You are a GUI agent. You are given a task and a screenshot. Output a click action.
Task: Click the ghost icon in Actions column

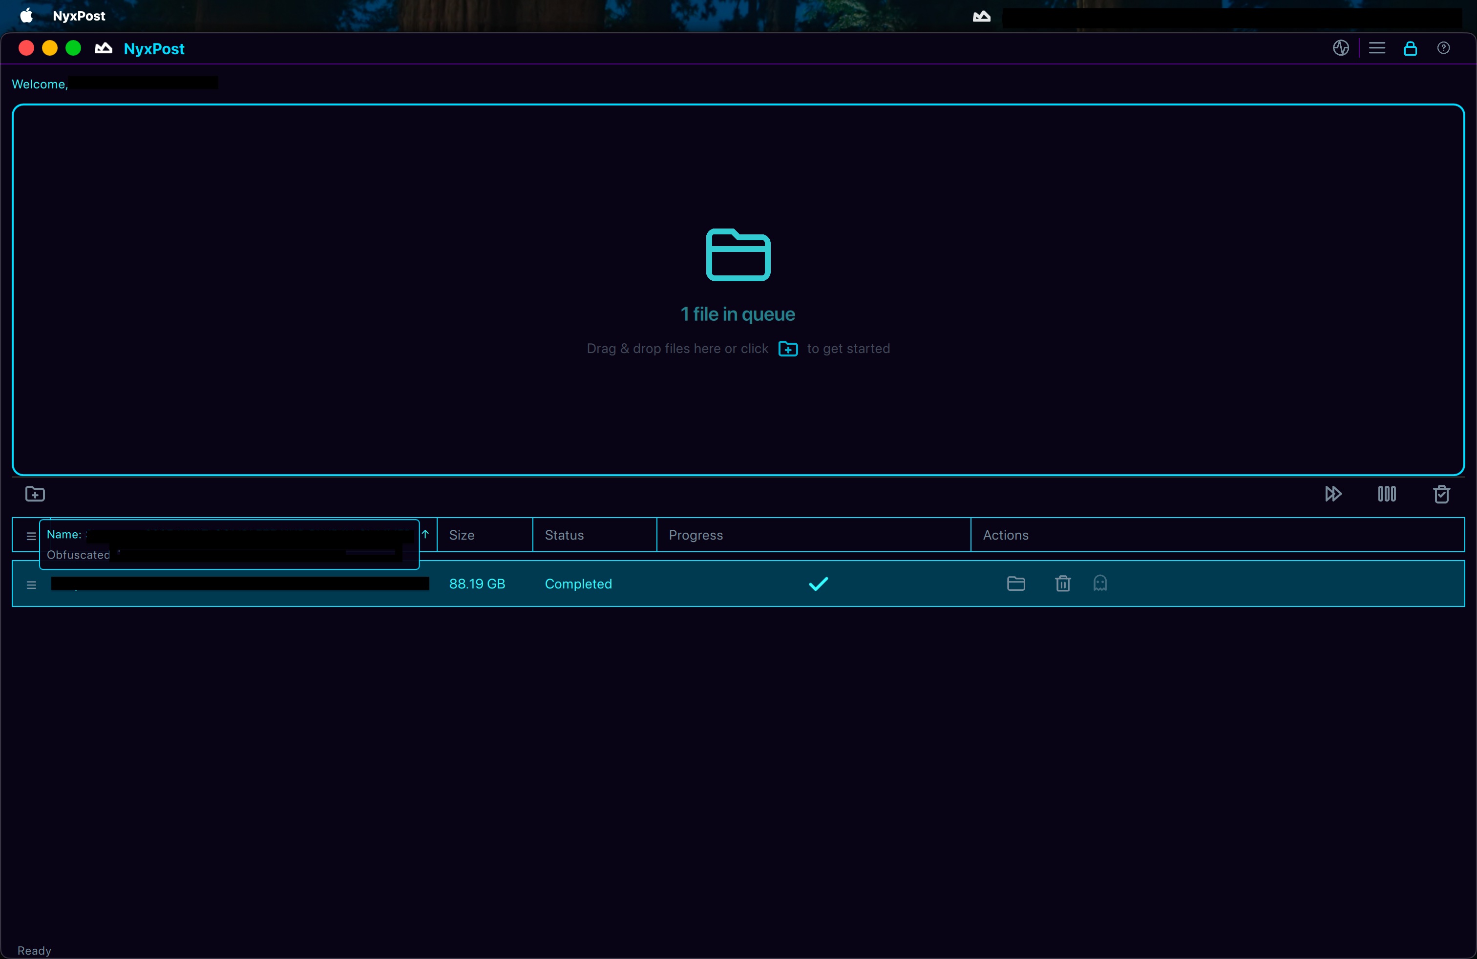click(1099, 583)
